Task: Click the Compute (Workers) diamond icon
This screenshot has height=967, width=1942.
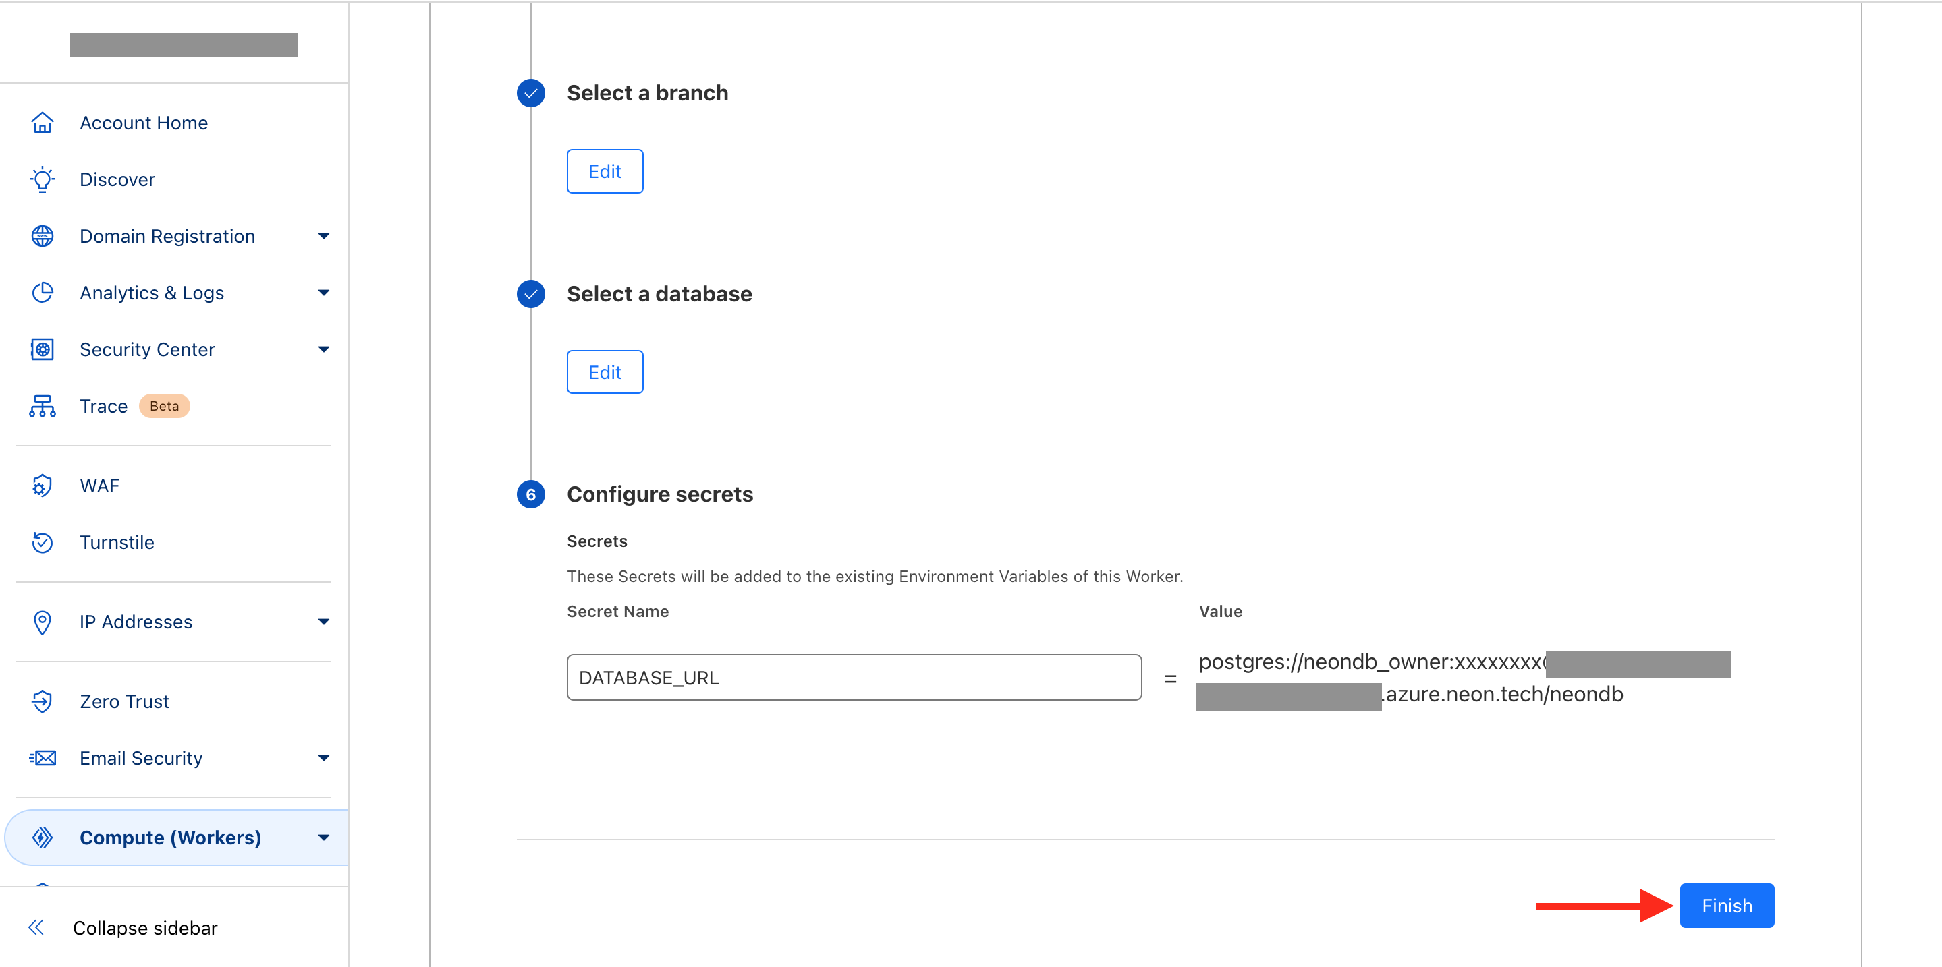Action: (x=43, y=838)
